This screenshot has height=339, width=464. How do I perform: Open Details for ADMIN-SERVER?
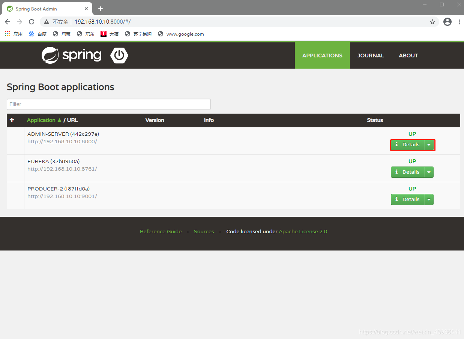407,145
